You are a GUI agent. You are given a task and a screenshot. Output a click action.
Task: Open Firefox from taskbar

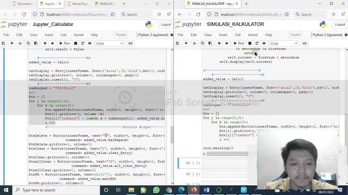[194, 190]
